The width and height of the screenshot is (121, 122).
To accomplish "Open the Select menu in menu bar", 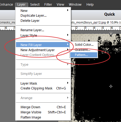I will coord(35,5).
